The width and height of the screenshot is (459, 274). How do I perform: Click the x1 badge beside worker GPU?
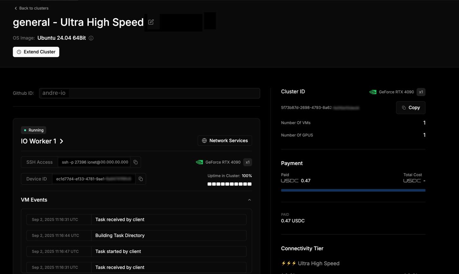click(x=248, y=162)
